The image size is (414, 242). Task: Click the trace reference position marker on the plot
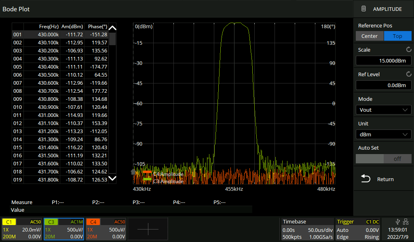[x=133, y=172]
